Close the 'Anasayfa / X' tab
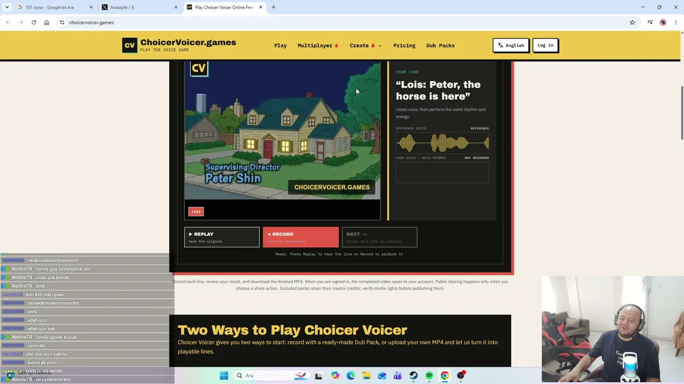Screen dimensions: 684x384 (x=176, y=7)
